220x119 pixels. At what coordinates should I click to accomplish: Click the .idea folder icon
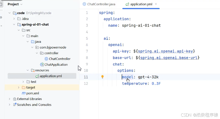pyautogui.click(x=19, y=19)
